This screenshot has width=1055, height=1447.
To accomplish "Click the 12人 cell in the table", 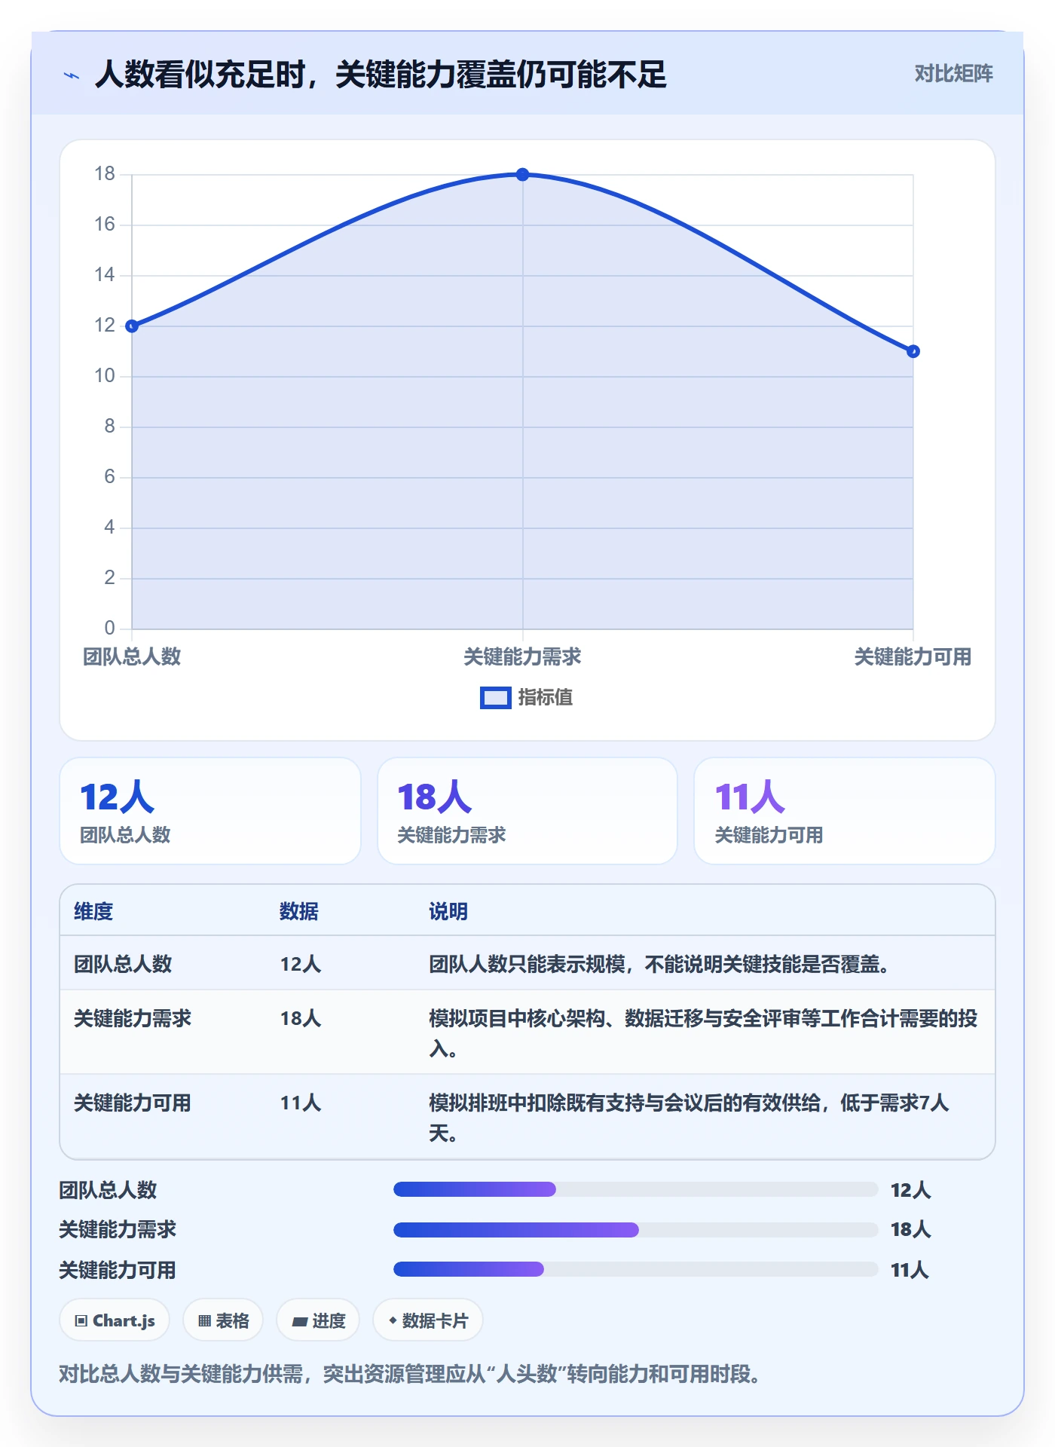I will 301,964.
